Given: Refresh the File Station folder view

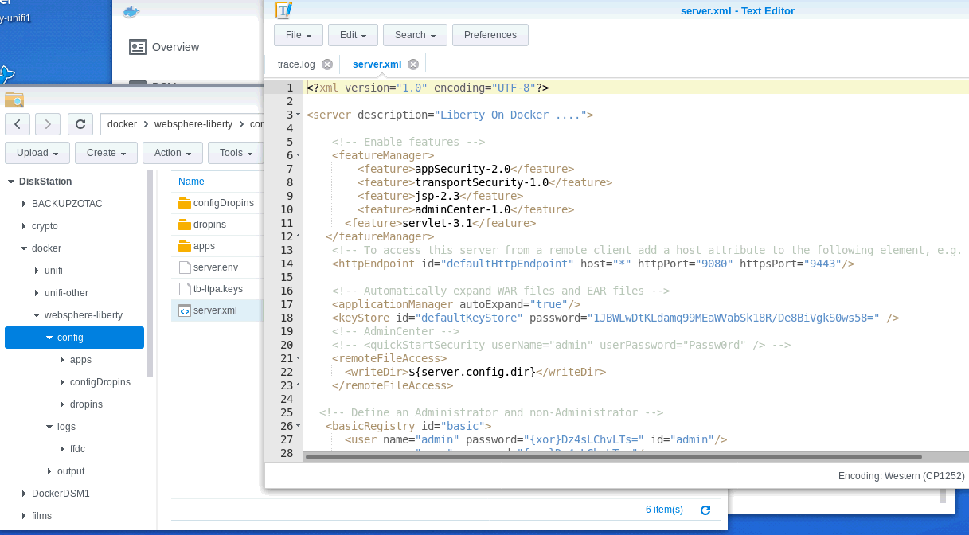Looking at the screenshot, I should tap(80, 123).
